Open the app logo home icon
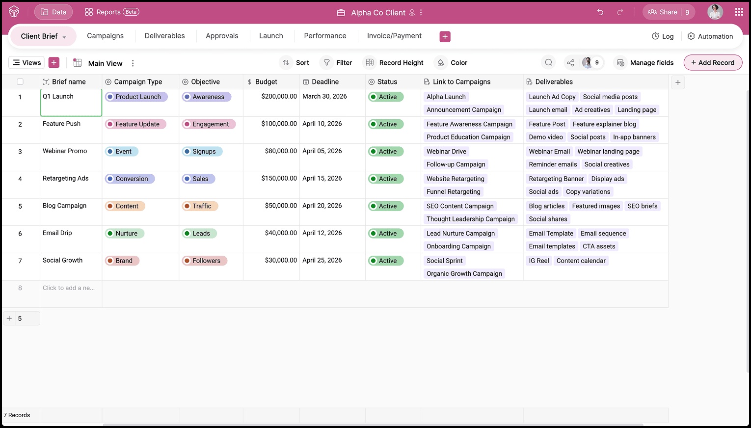The image size is (751, 428). coord(14,12)
